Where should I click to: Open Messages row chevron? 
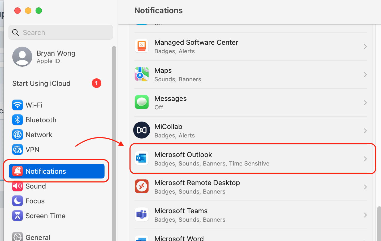point(365,103)
